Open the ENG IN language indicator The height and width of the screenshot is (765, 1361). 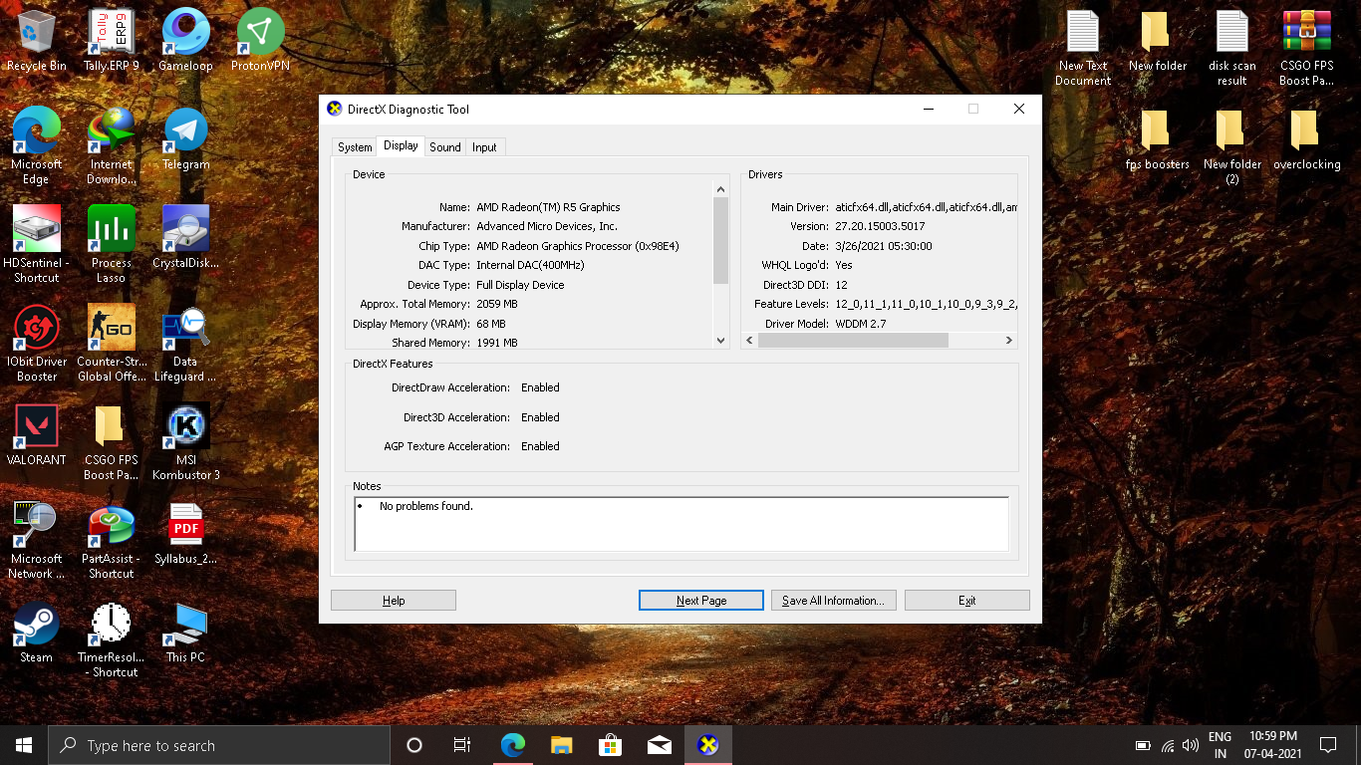click(x=1220, y=745)
